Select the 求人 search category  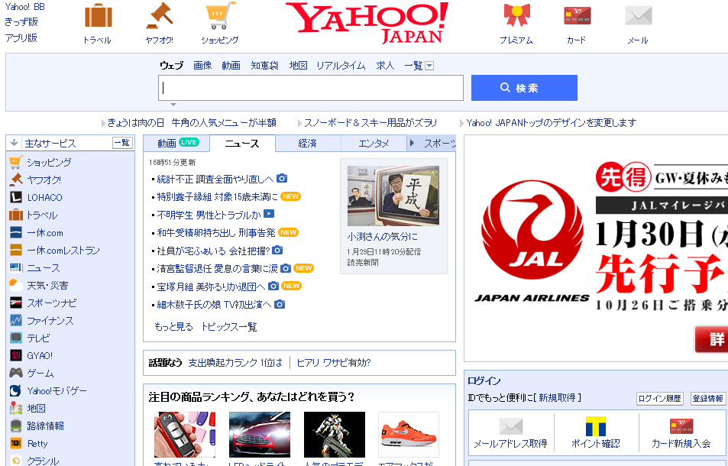coord(385,66)
